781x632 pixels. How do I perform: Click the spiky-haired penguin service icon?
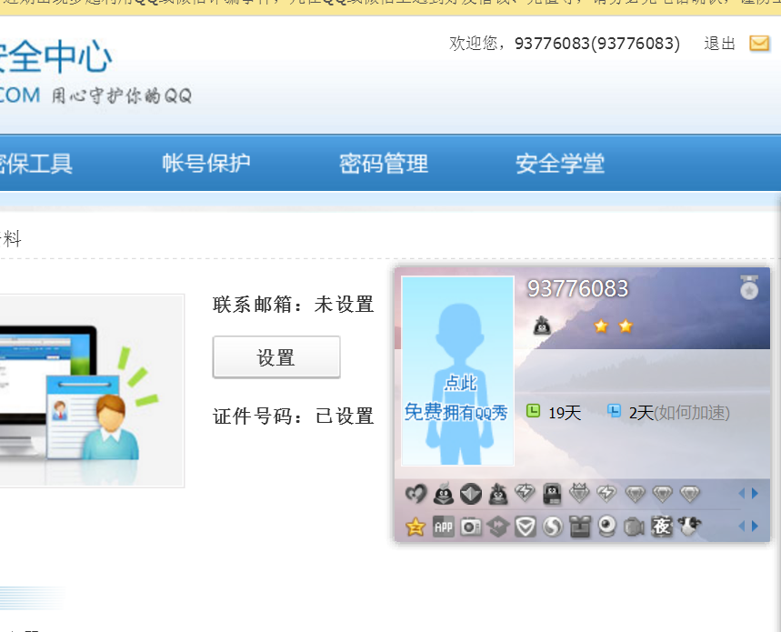(497, 494)
